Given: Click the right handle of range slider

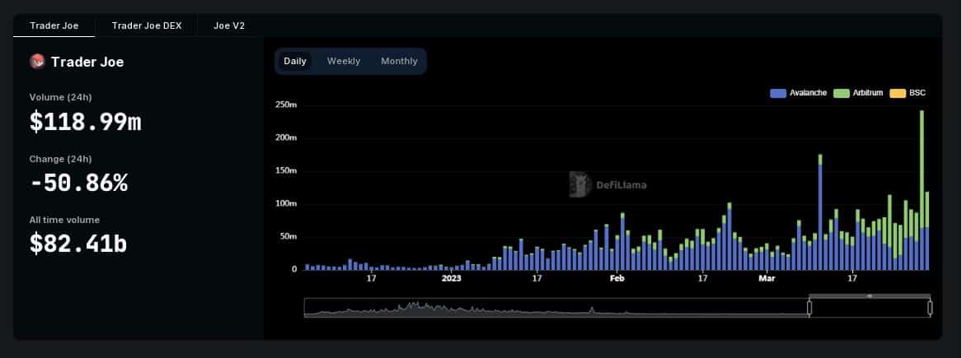Looking at the screenshot, I should (930, 308).
